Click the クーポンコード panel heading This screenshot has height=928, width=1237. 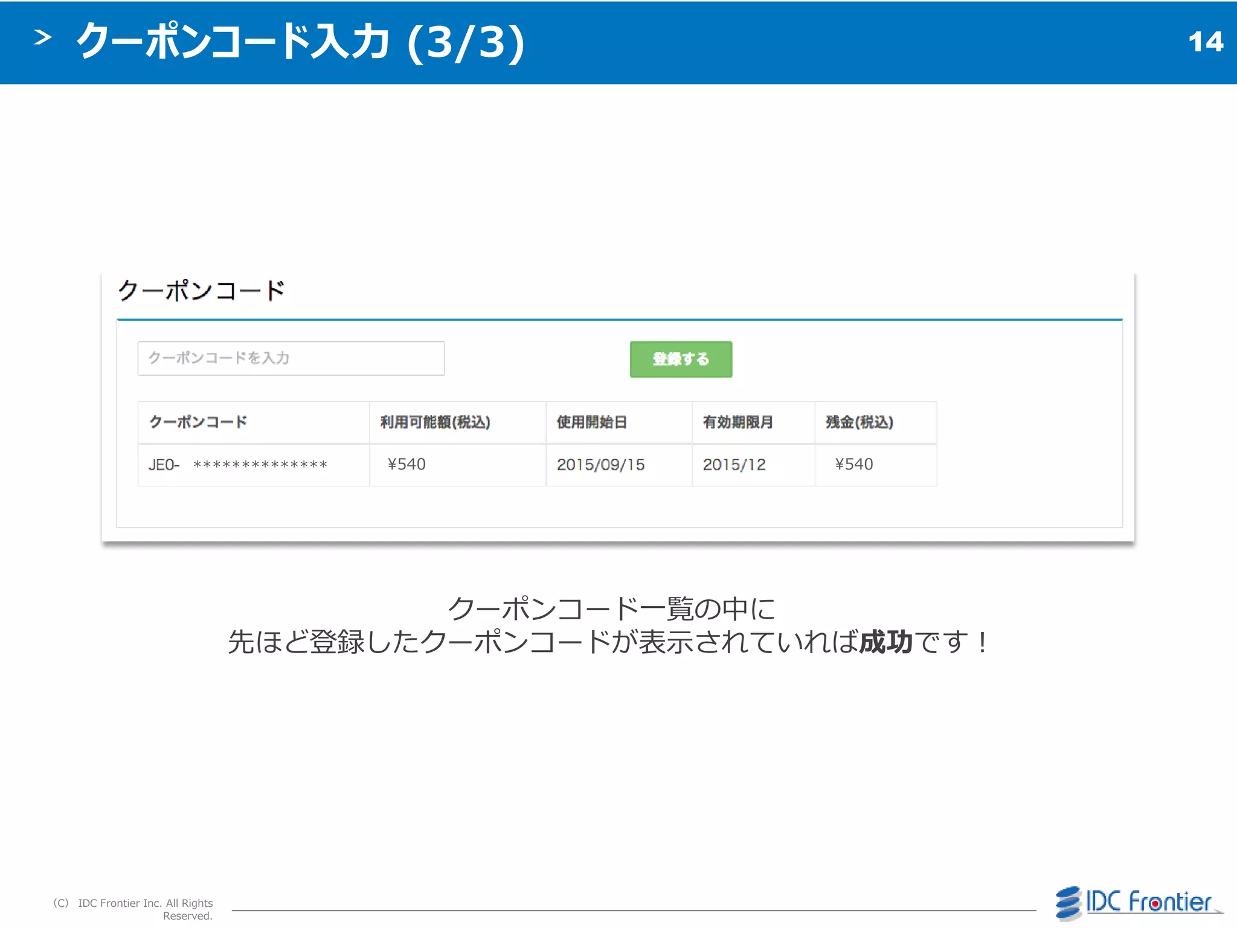click(201, 291)
